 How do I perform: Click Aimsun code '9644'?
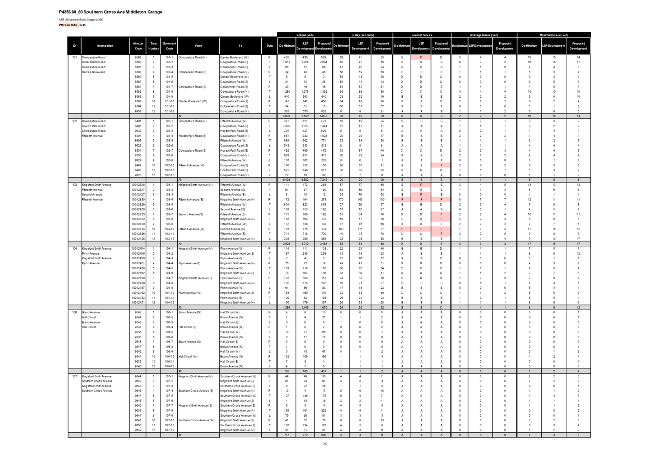(x=138, y=376)
